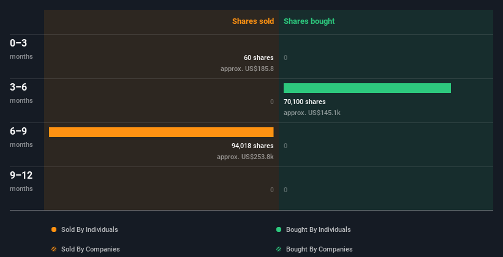This screenshot has height=257, width=503.
Task: Select the Shares sold column header
Action: coord(253,21)
